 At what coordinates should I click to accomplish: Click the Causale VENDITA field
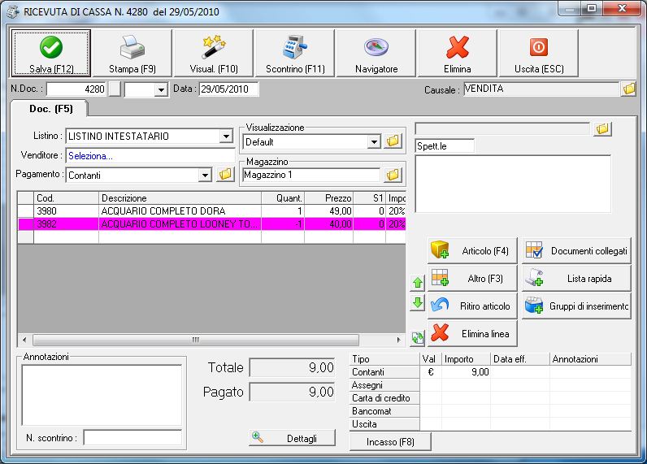pos(541,89)
